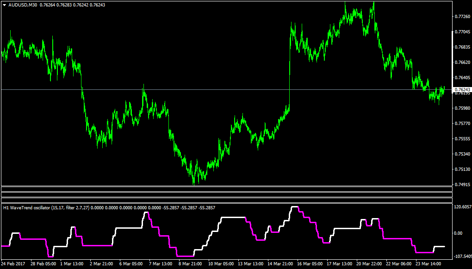
Task: Click the topmost empty indicator sub-window strip
Action: click(x=227, y=189)
